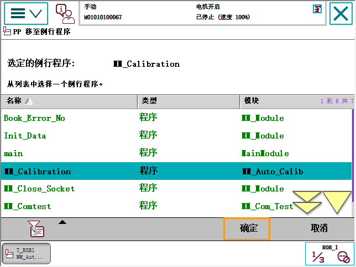The image size is (356, 267).
Task: Select the main routine row
Action: click(176, 153)
